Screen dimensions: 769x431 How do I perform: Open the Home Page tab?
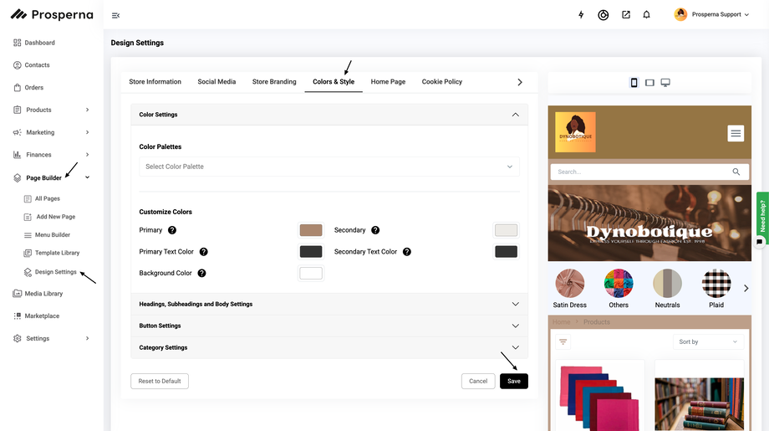388,82
